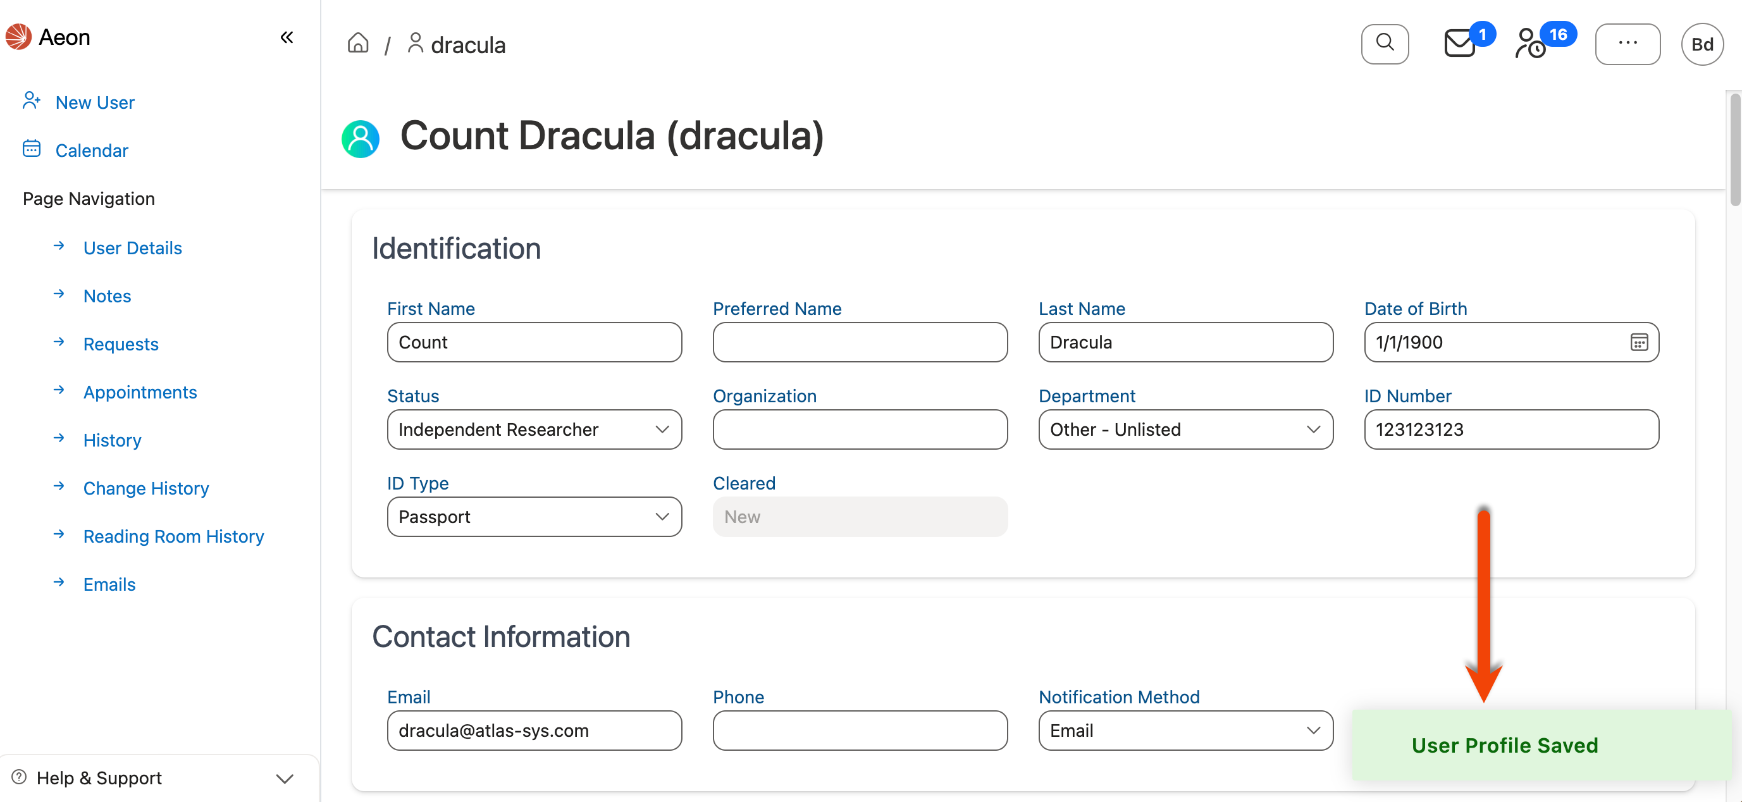Open the ID Type dropdown
Screen dimensions: 1742x802
pyautogui.click(x=534, y=517)
